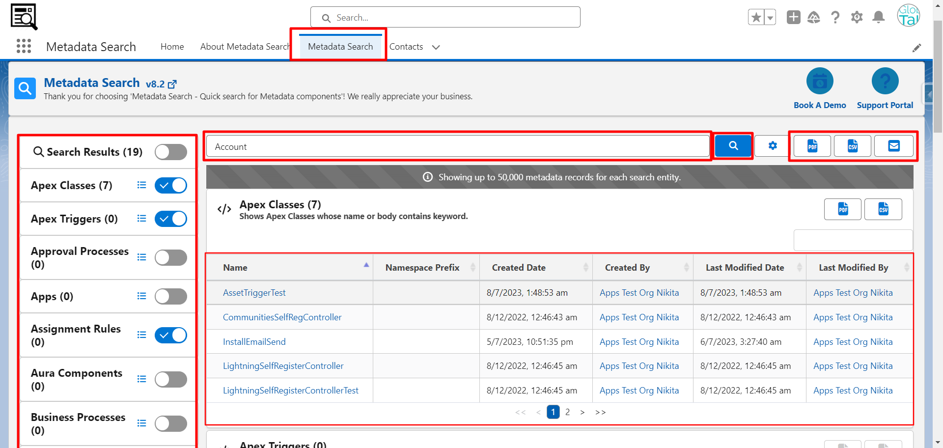
Task: Run search with the blue magnifier button
Action: 733,145
